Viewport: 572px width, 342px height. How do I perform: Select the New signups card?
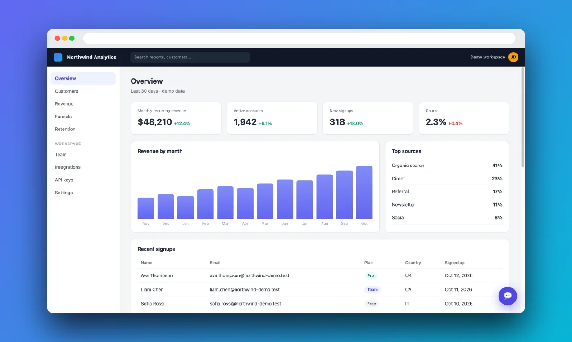[368, 118]
